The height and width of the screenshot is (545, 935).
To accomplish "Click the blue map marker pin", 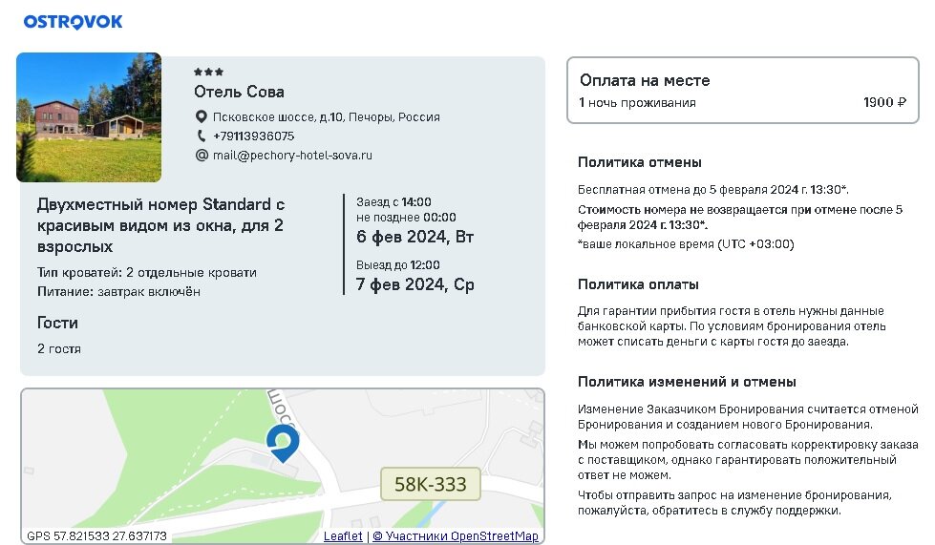I will (x=283, y=444).
